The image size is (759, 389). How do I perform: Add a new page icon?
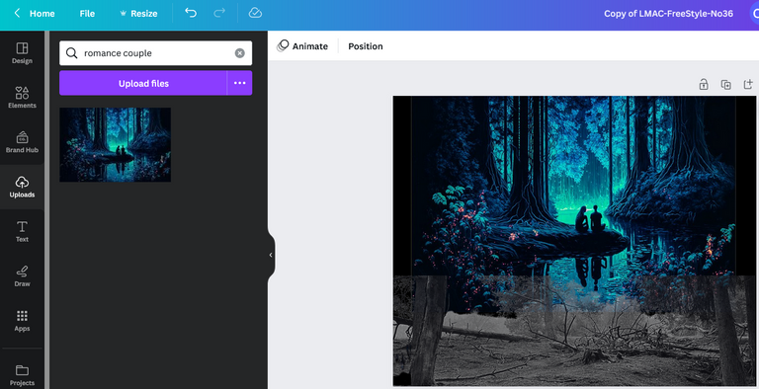(x=748, y=85)
